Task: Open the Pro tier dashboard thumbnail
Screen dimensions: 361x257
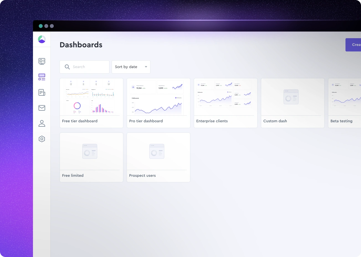Action: (x=158, y=97)
